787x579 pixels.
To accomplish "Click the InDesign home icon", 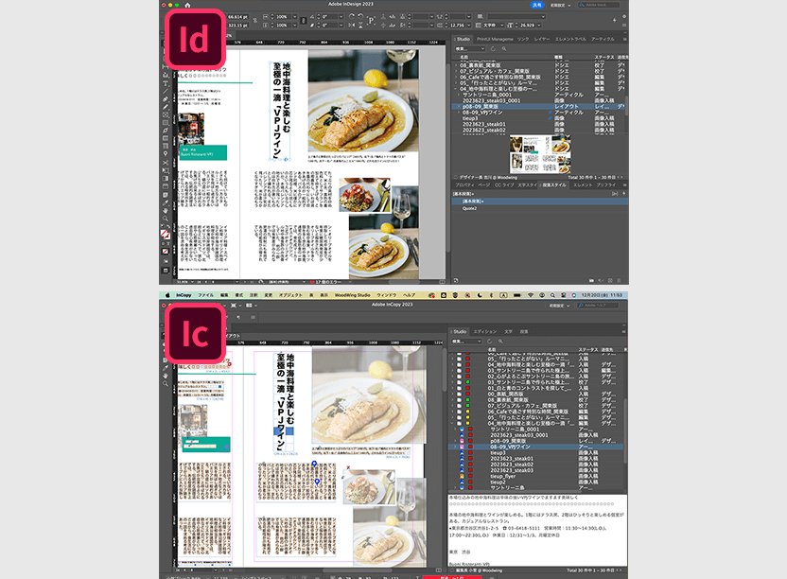I will [186, 5].
